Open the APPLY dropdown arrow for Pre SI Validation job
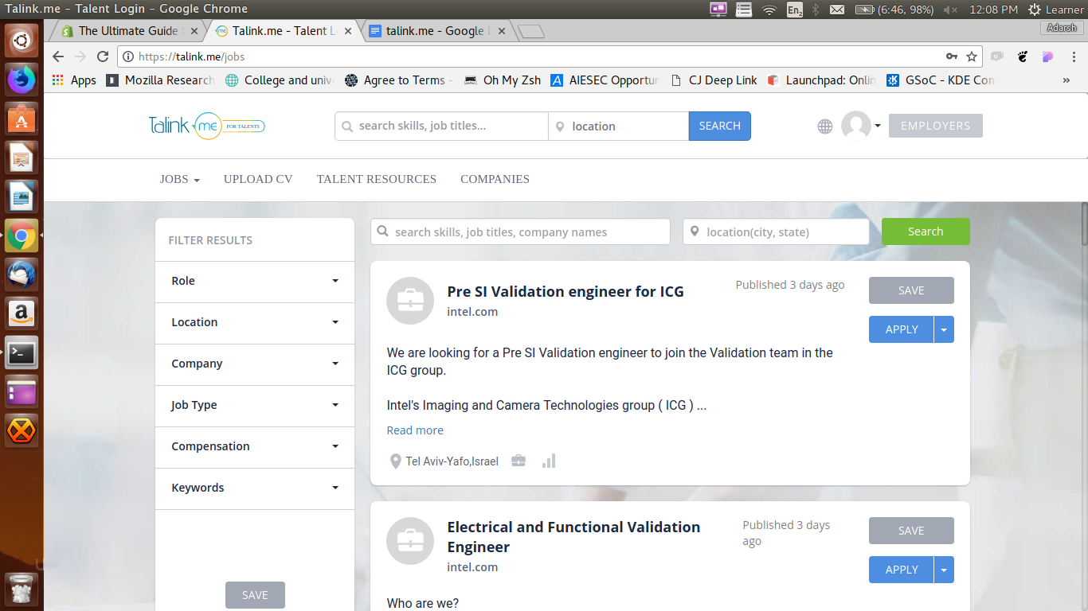This screenshot has width=1088, height=611. coord(944,329)
